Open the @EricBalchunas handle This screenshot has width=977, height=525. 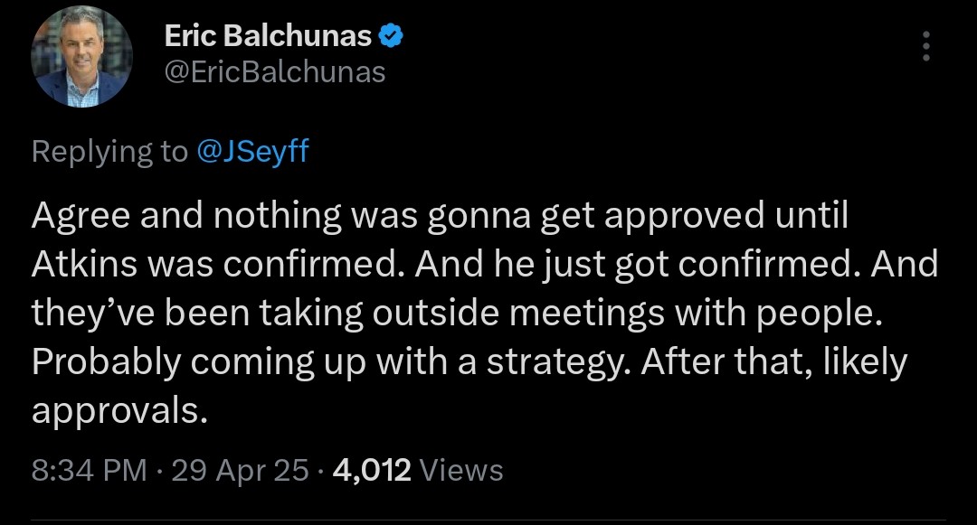[275, 71]
